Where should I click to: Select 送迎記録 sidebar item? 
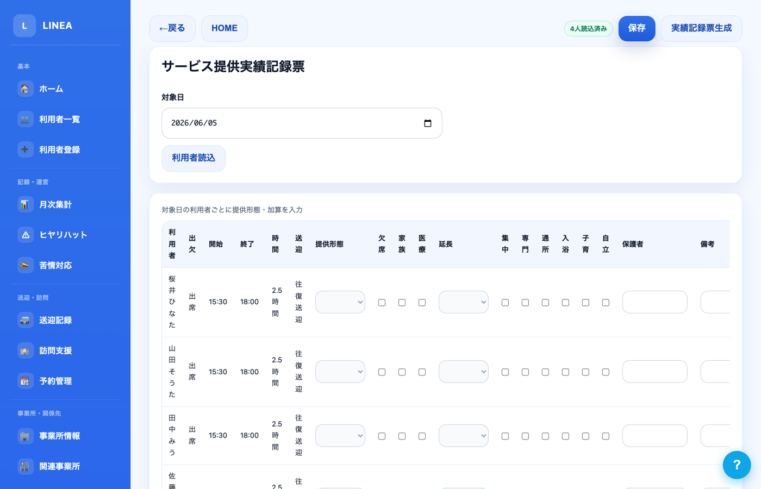click(x=65, y=320)
